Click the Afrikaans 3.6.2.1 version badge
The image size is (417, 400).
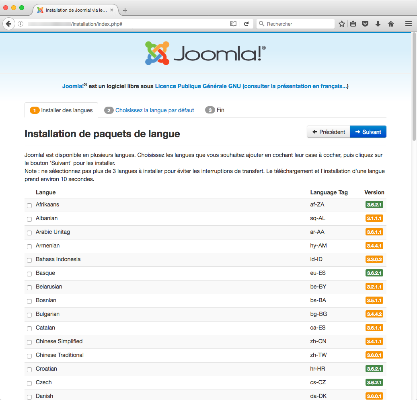374,205
